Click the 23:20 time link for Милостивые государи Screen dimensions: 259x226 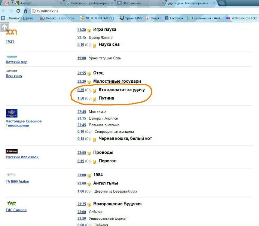pyautogui.click(x=82, y=81)
